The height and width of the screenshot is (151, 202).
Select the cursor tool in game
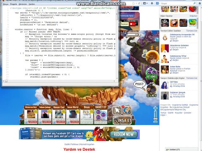117,110
